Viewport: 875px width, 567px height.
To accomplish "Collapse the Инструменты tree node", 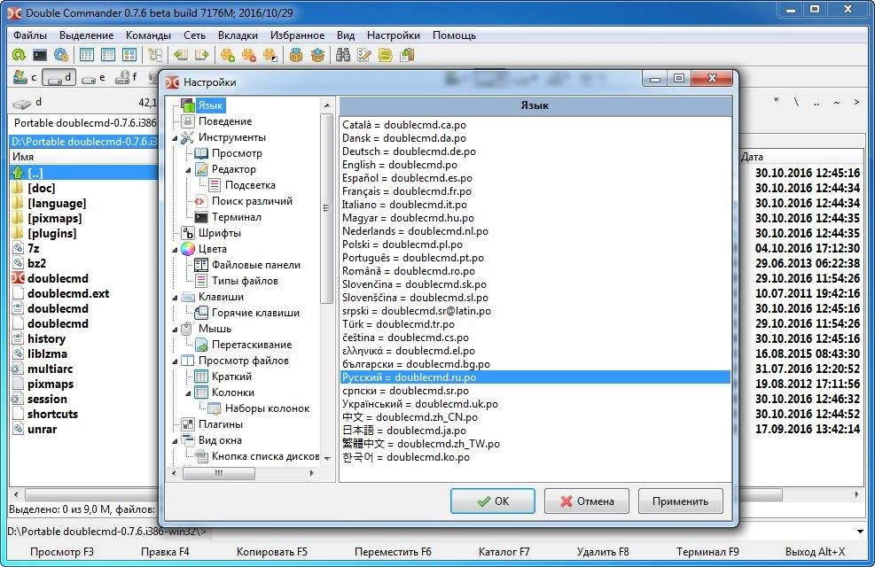I will point(175,137).
